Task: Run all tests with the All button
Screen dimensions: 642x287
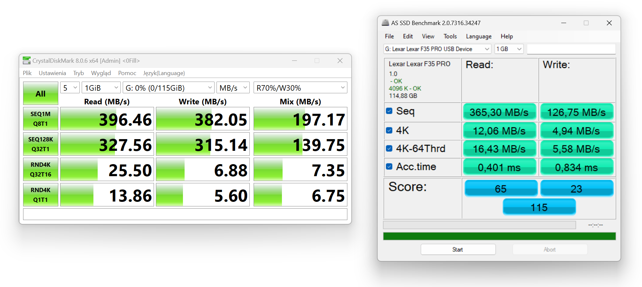Action: point(40,94)
